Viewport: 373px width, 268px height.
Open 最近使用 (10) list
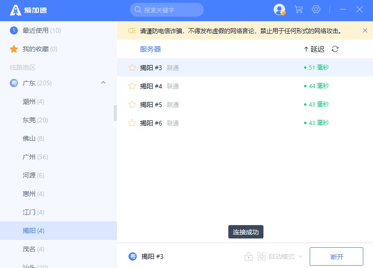pos(58,30)
